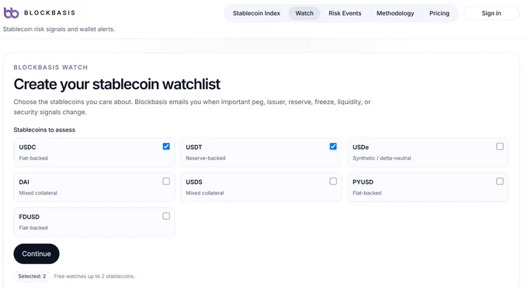Viewport: 528px width, 288px height.
Task: Click the Selected: 2 badge
Action: [32, 276]
